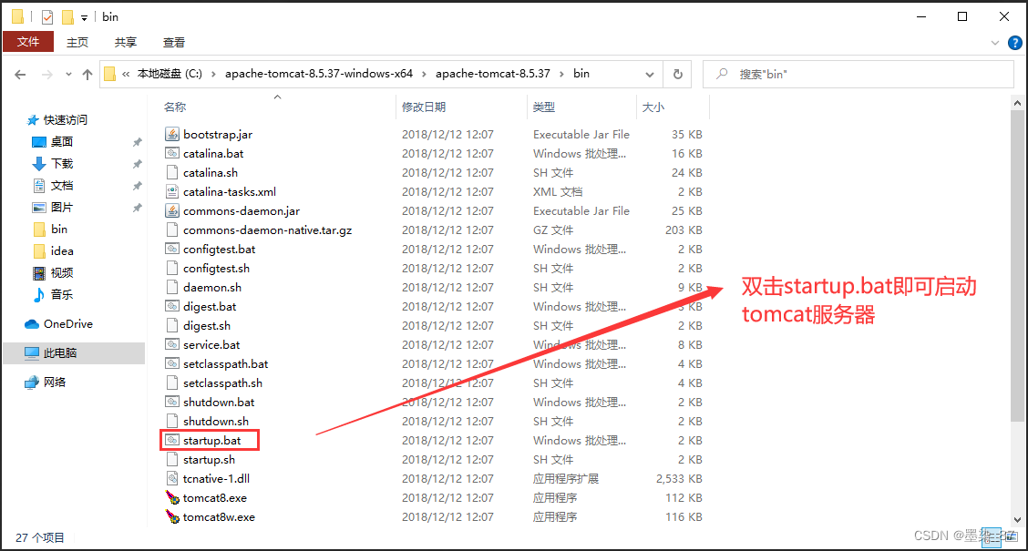Expand the chevron after 本地磁盘 (C:)
This screenshot has height=551, width=1028.
tap(213, 74)
